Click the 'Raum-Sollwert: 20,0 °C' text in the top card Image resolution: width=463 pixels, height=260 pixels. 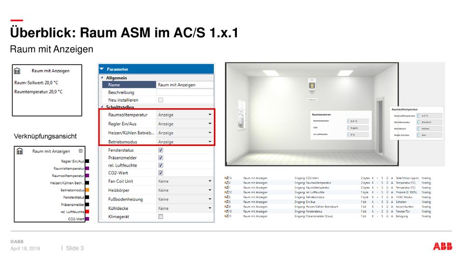36,83
